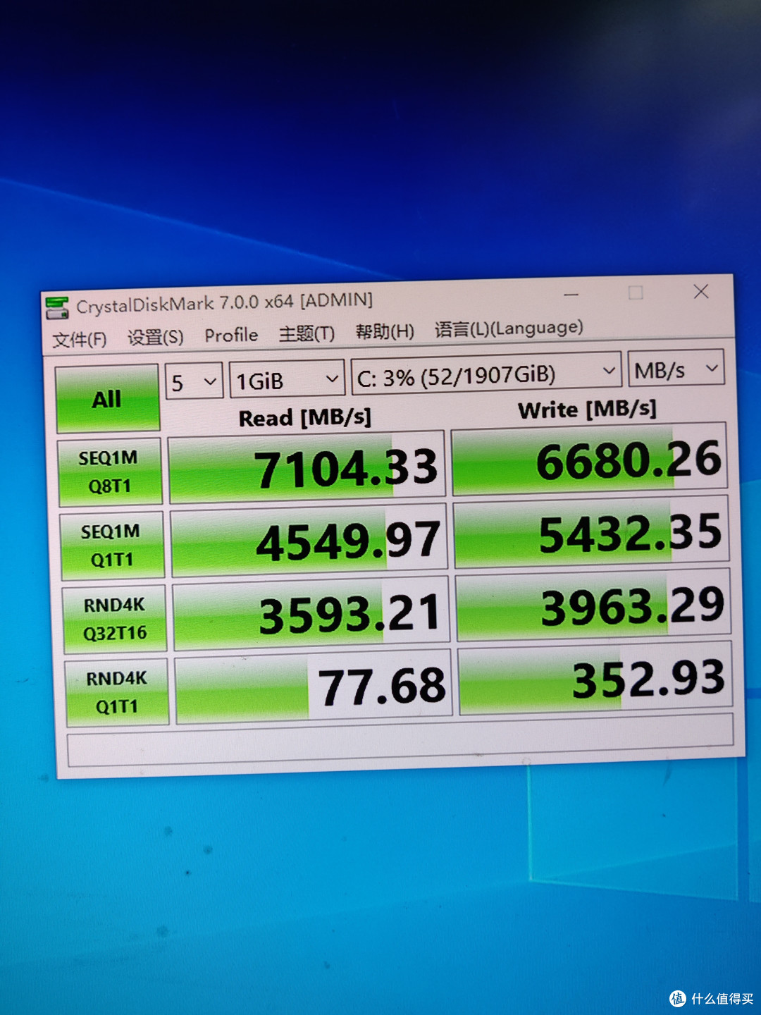Click the Read [MB/s] column header
The image size is (761, 1015).
304,417
